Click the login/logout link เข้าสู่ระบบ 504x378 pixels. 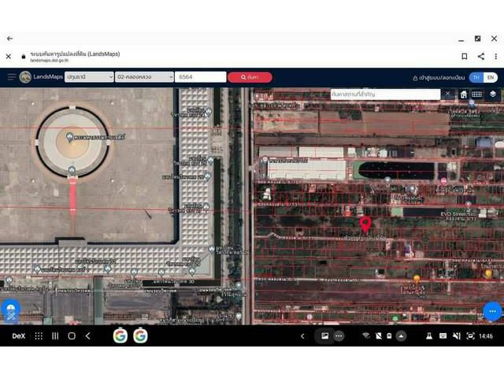click(x=439, y=77)
